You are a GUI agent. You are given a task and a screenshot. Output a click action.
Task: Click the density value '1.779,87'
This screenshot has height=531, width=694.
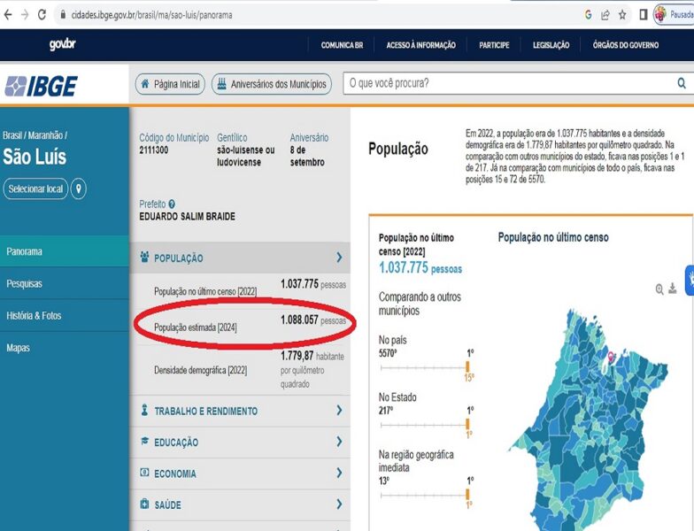[x=297, y=356]
